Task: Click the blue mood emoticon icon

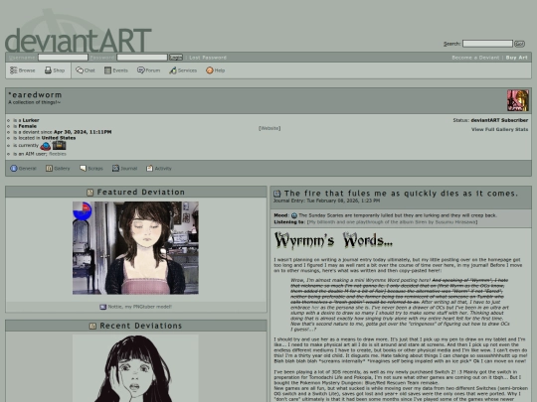Action: 45,146
